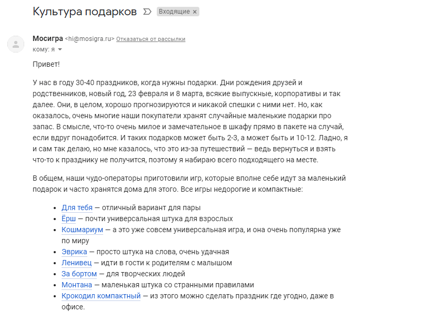Viewport: 424px width, 322px height.
Task: Open the Кошмариум game link
Action: coord(82,230)
